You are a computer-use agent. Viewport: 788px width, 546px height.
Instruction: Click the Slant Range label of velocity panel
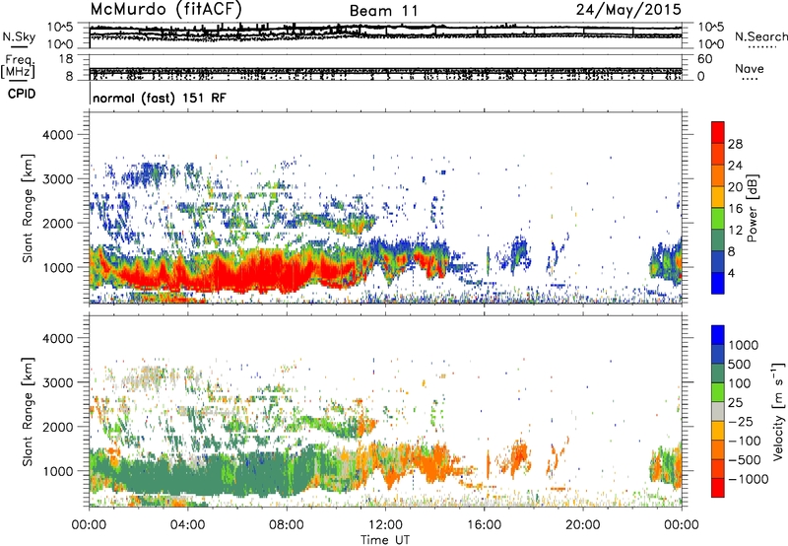click(x=28, y=411)
